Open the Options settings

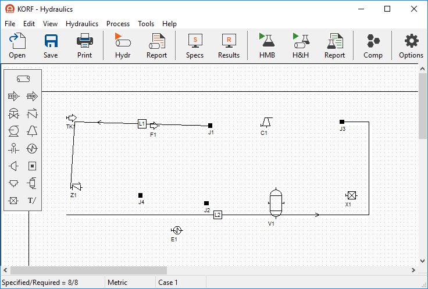(x=411, y=47)
